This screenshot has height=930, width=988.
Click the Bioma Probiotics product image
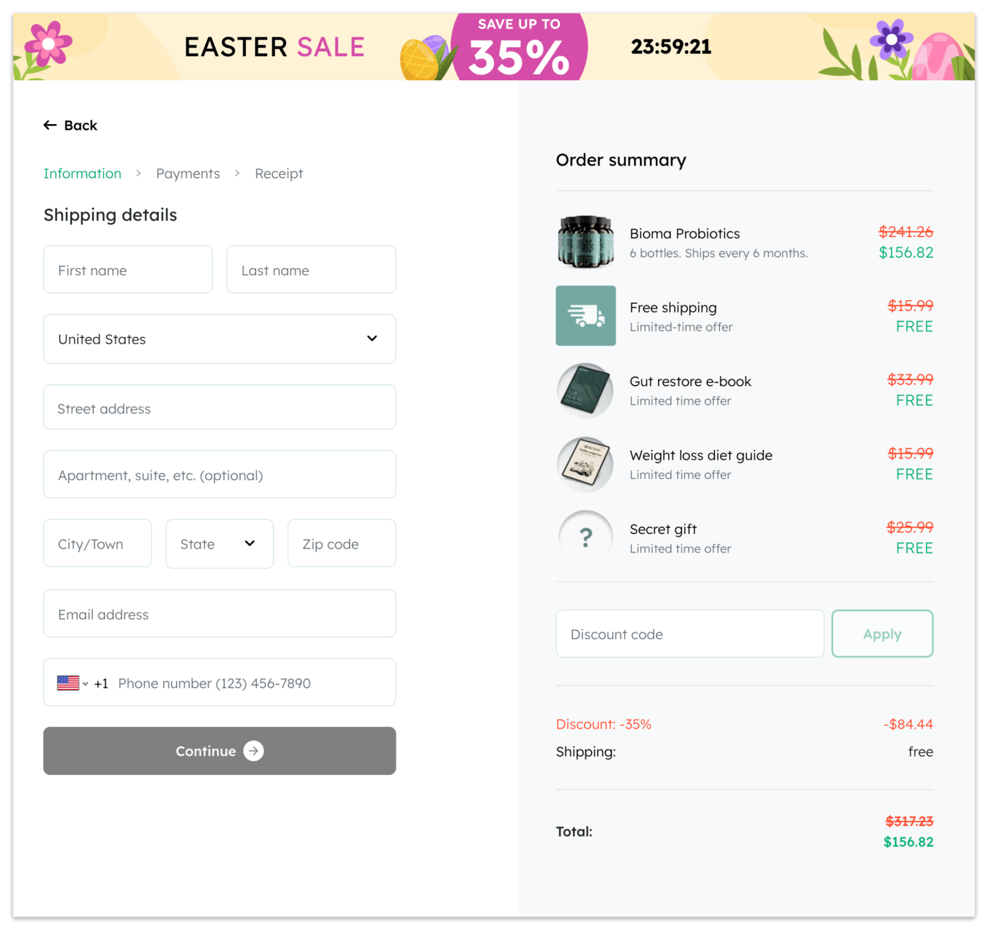[x=585, y=242]
